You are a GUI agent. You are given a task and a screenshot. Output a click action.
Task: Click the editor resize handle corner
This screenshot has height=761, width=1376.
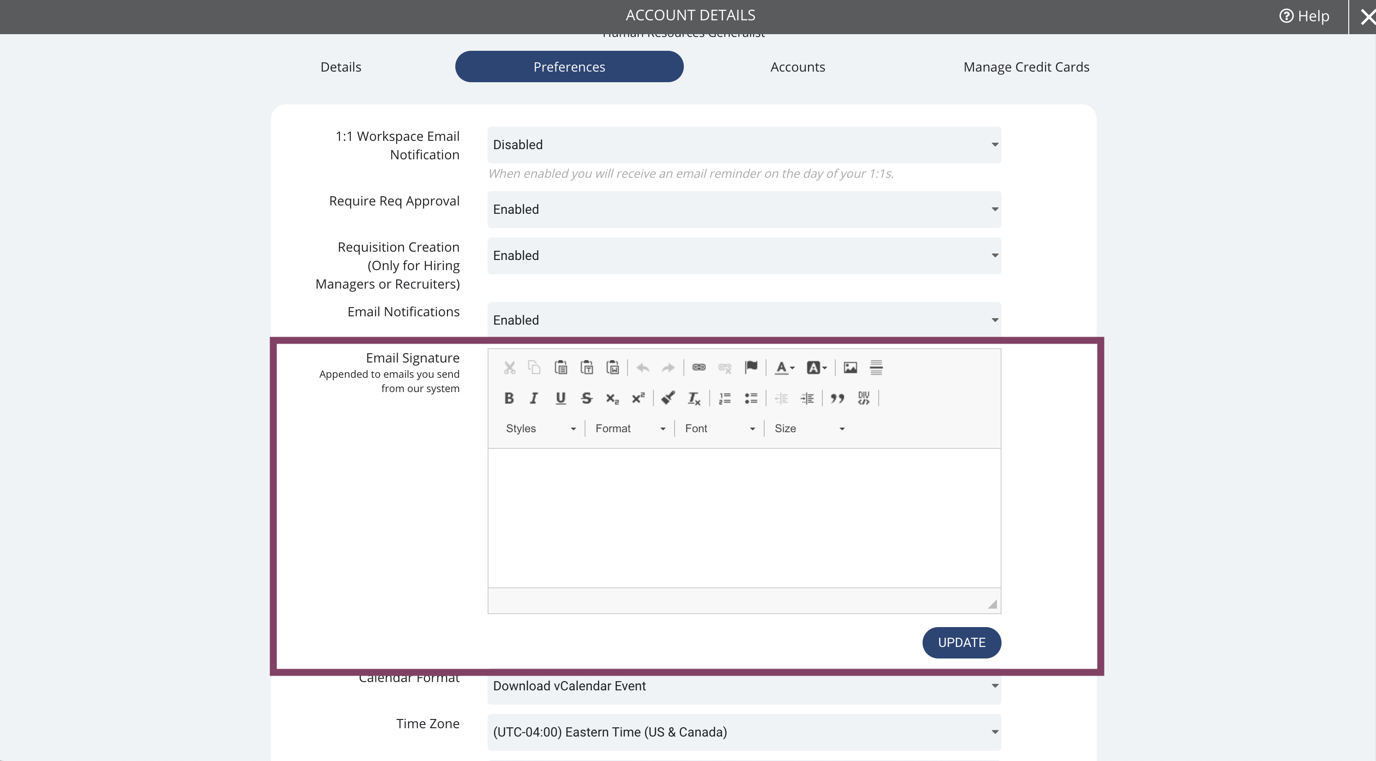992,604
